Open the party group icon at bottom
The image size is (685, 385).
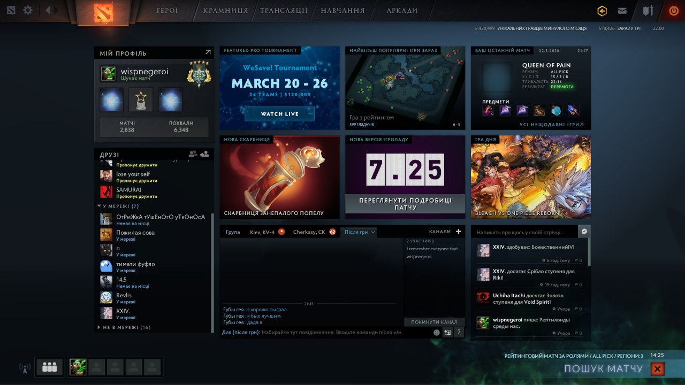point(49,367)
